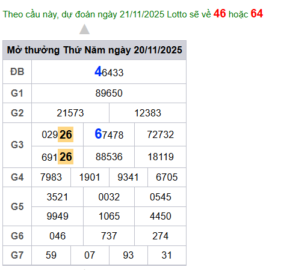Select G2 number 21573

click(70, 113)
